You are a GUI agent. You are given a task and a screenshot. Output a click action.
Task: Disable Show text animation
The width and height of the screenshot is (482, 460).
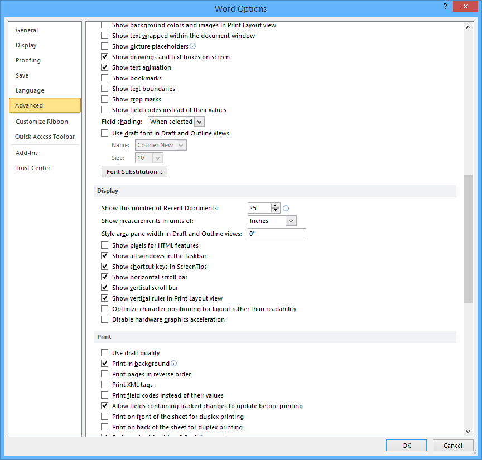coord(104,67)
